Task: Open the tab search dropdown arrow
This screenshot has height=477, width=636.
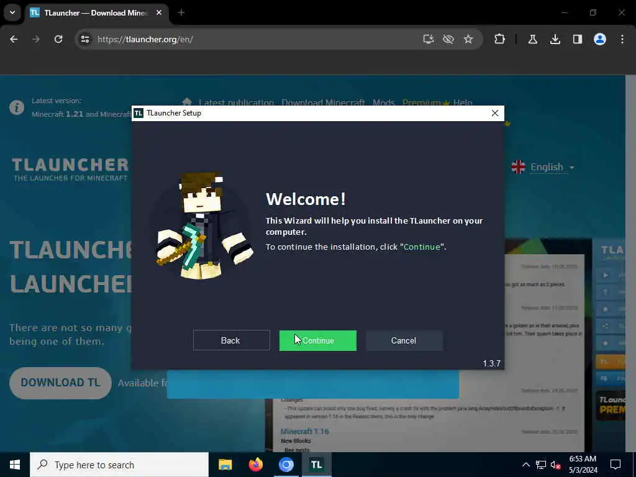Action: 12,12
